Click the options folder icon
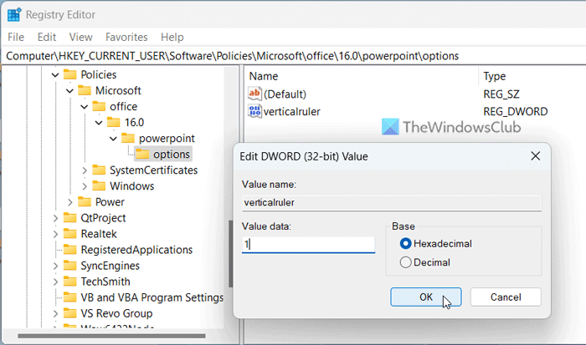The height and width of the screenshot is (345, 586). tap(141, 155)
